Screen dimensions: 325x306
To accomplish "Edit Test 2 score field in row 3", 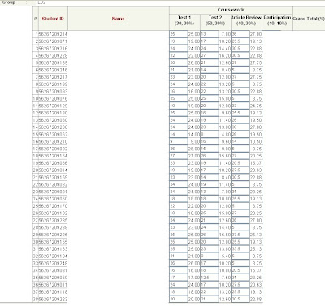I will (210, 49).
